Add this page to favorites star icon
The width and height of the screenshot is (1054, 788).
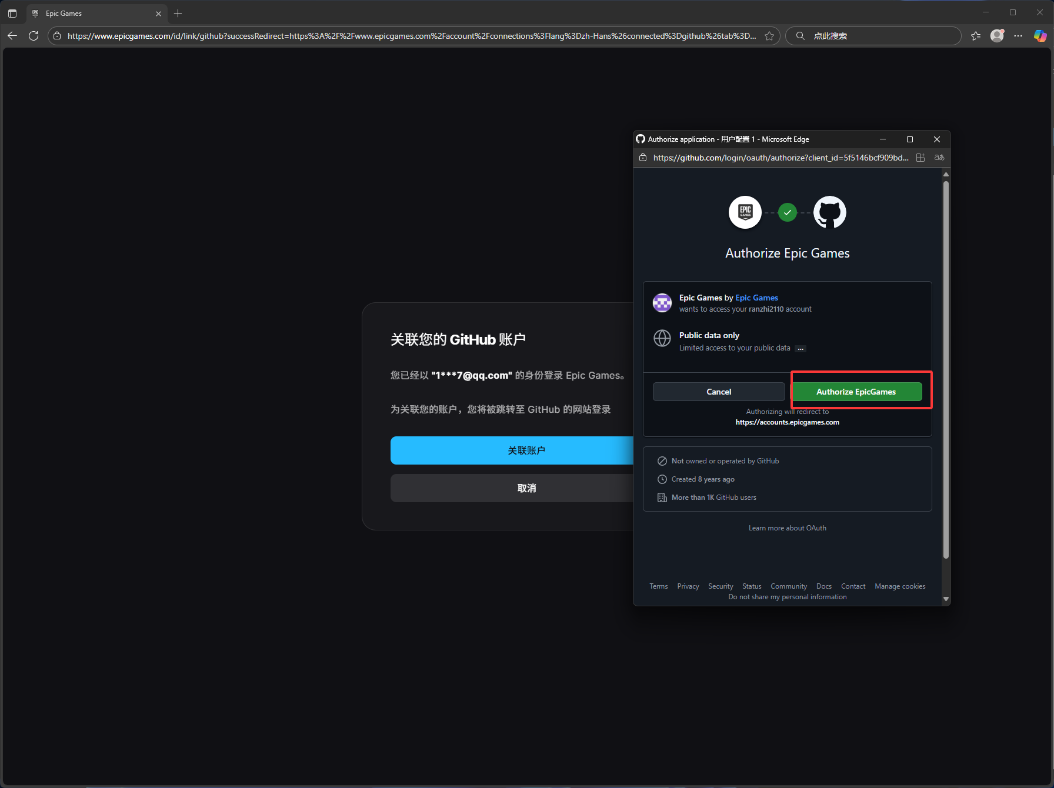(769, 36)
